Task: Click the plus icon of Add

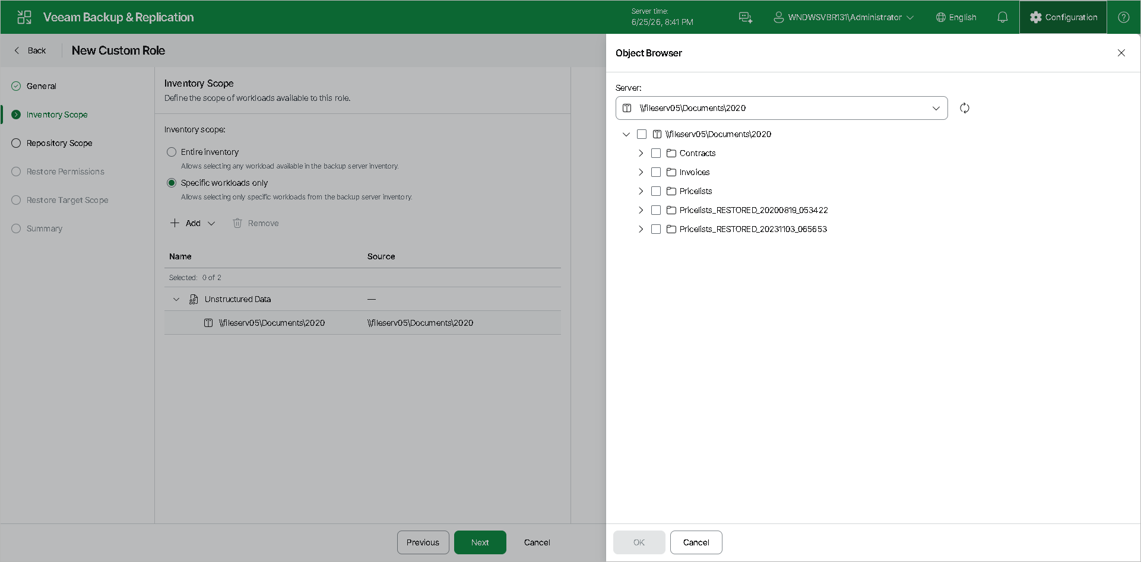Action: point(175,223)
